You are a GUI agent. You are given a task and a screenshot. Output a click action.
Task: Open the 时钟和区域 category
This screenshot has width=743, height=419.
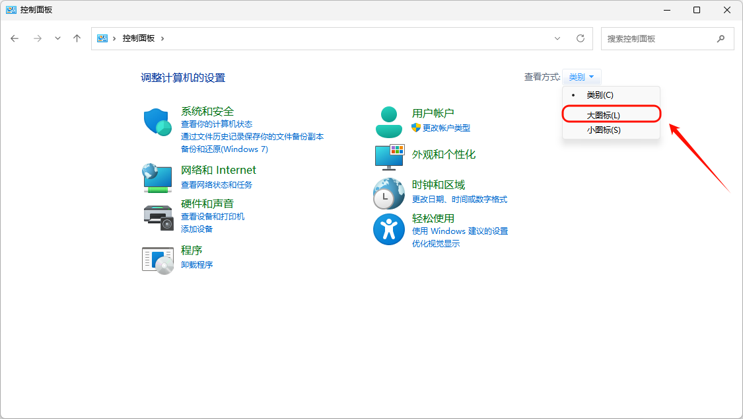tap(439, 185)
